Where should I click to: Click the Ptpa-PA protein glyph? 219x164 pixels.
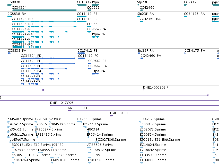point(95,74)
